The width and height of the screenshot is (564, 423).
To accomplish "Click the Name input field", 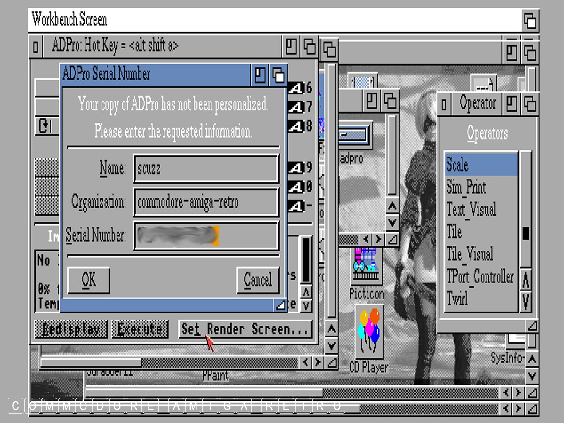I will pos(206,168).
